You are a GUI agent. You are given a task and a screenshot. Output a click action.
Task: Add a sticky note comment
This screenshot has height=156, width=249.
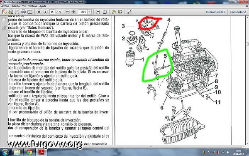tap(114, 12)
